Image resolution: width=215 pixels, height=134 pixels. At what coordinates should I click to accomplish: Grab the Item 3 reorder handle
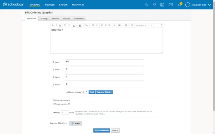(x=54, y=77)
